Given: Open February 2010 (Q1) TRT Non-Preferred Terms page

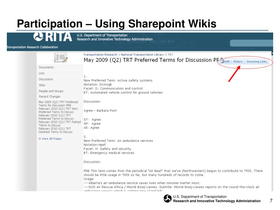Looking at the screenshot, I should (x=58, y=110).
